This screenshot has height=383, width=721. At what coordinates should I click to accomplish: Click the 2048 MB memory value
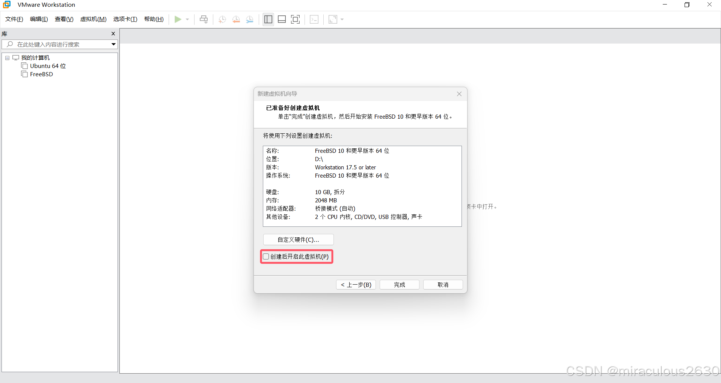pyautogui.click(x=326, y=200)
